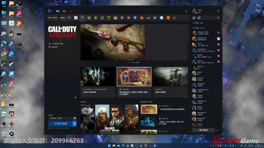
Task: Expand the favorites friends group
Action: (x=198, y=23)
